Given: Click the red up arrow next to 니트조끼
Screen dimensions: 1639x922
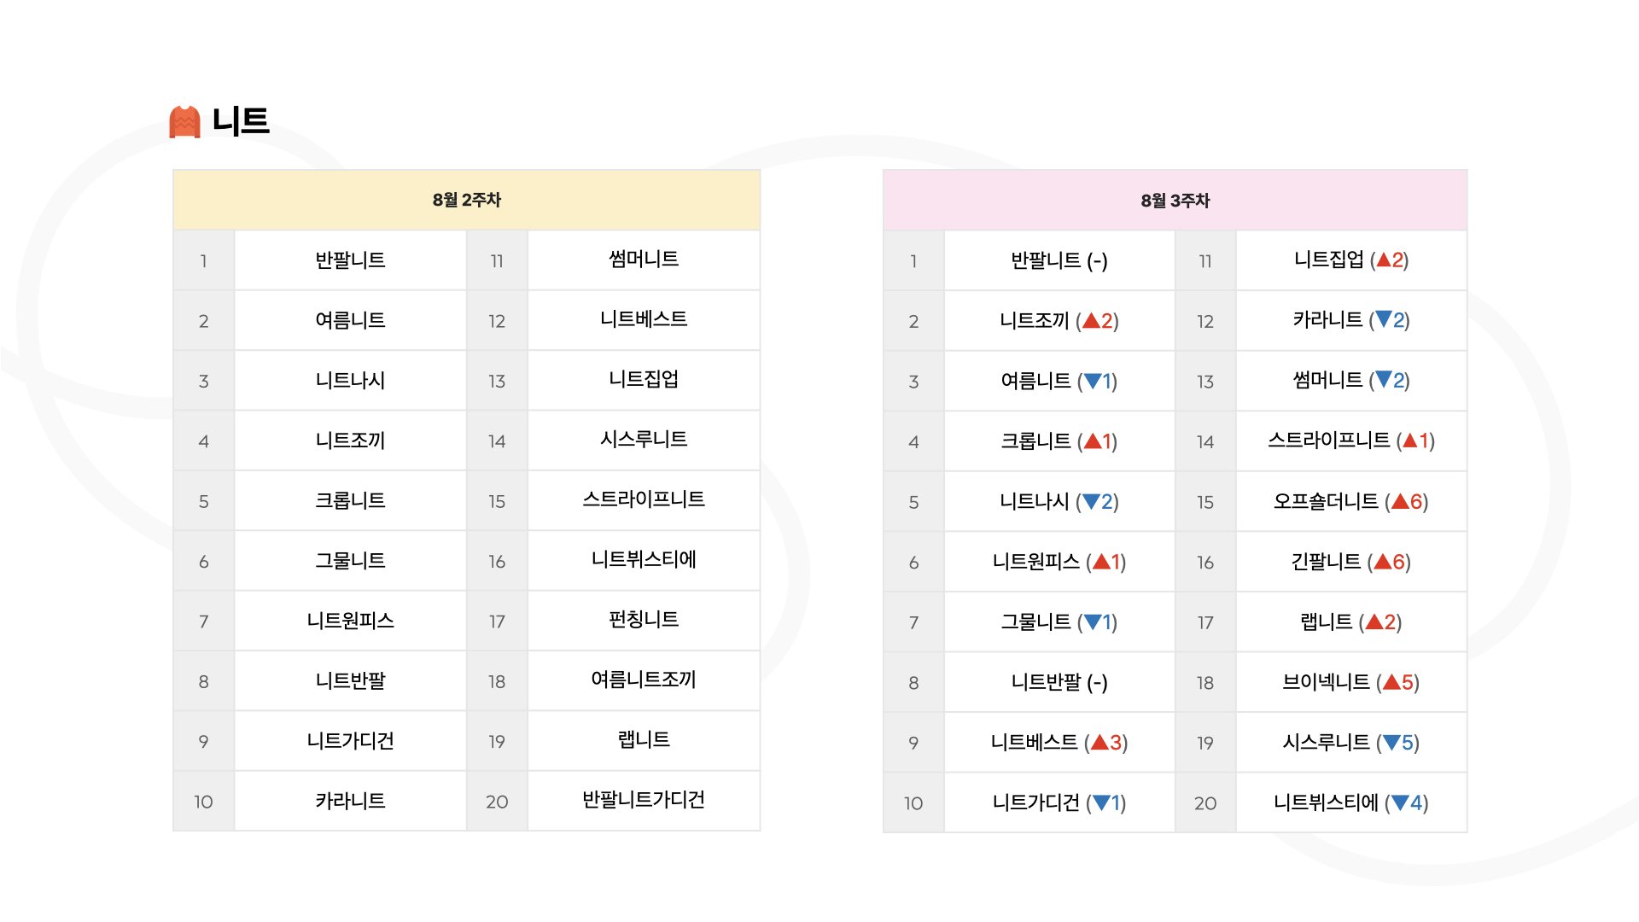Looking at the screenshot, I should point(1091,321).
